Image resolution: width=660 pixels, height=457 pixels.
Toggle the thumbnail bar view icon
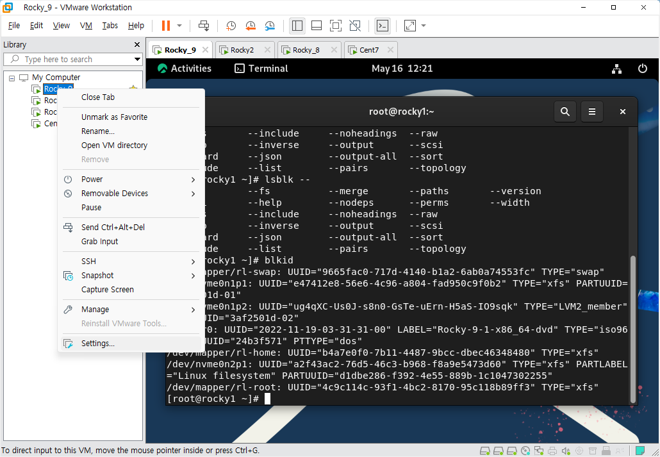click(x=317, y=26)
